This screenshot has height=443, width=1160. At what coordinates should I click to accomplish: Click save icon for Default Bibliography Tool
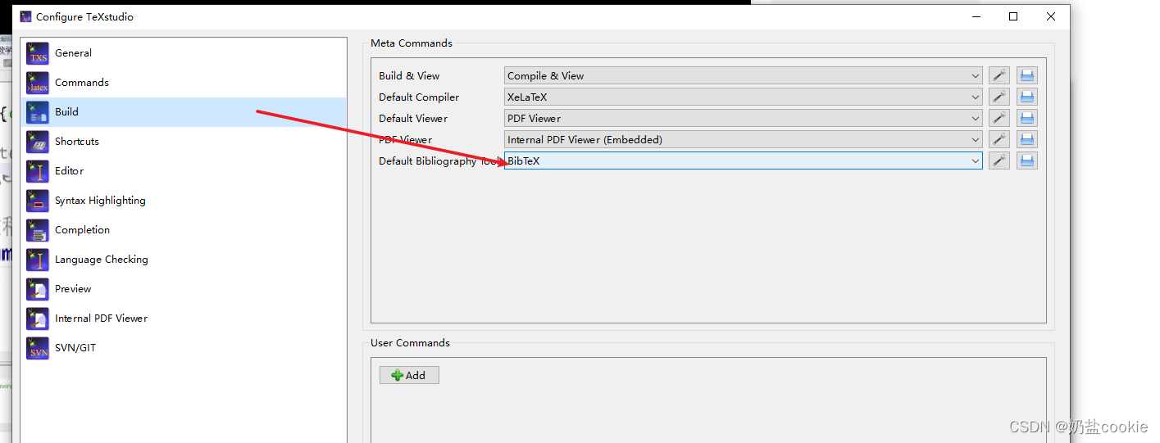click(x=1027, y=160)
